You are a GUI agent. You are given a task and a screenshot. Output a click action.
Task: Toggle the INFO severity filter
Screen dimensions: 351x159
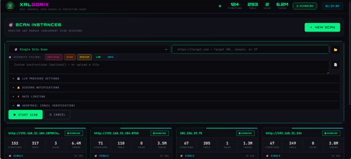(110, 57)
